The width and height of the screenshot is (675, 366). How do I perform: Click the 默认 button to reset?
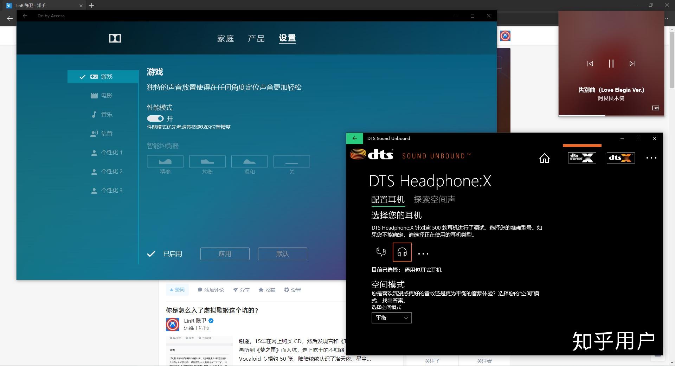(282, 253)
